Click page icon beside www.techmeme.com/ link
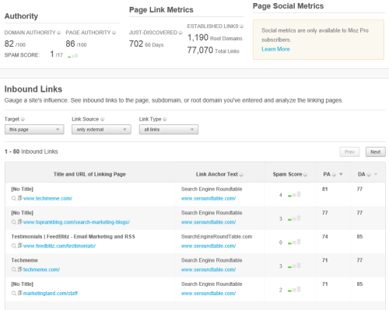The width and height of the screenshot is (389, 310). 19,198
